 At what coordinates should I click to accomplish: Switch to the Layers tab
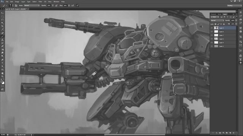[225, 14]
